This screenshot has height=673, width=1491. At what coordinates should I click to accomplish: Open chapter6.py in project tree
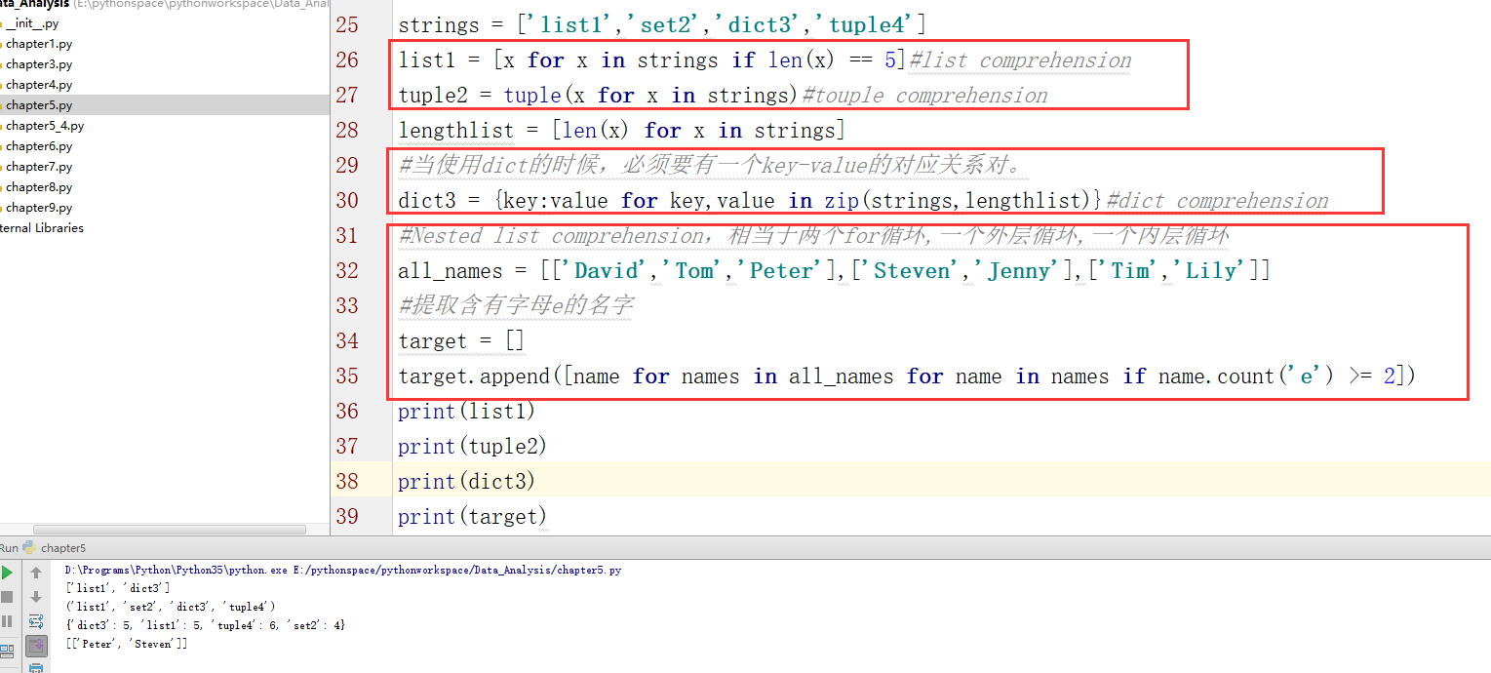pos(37,146)
